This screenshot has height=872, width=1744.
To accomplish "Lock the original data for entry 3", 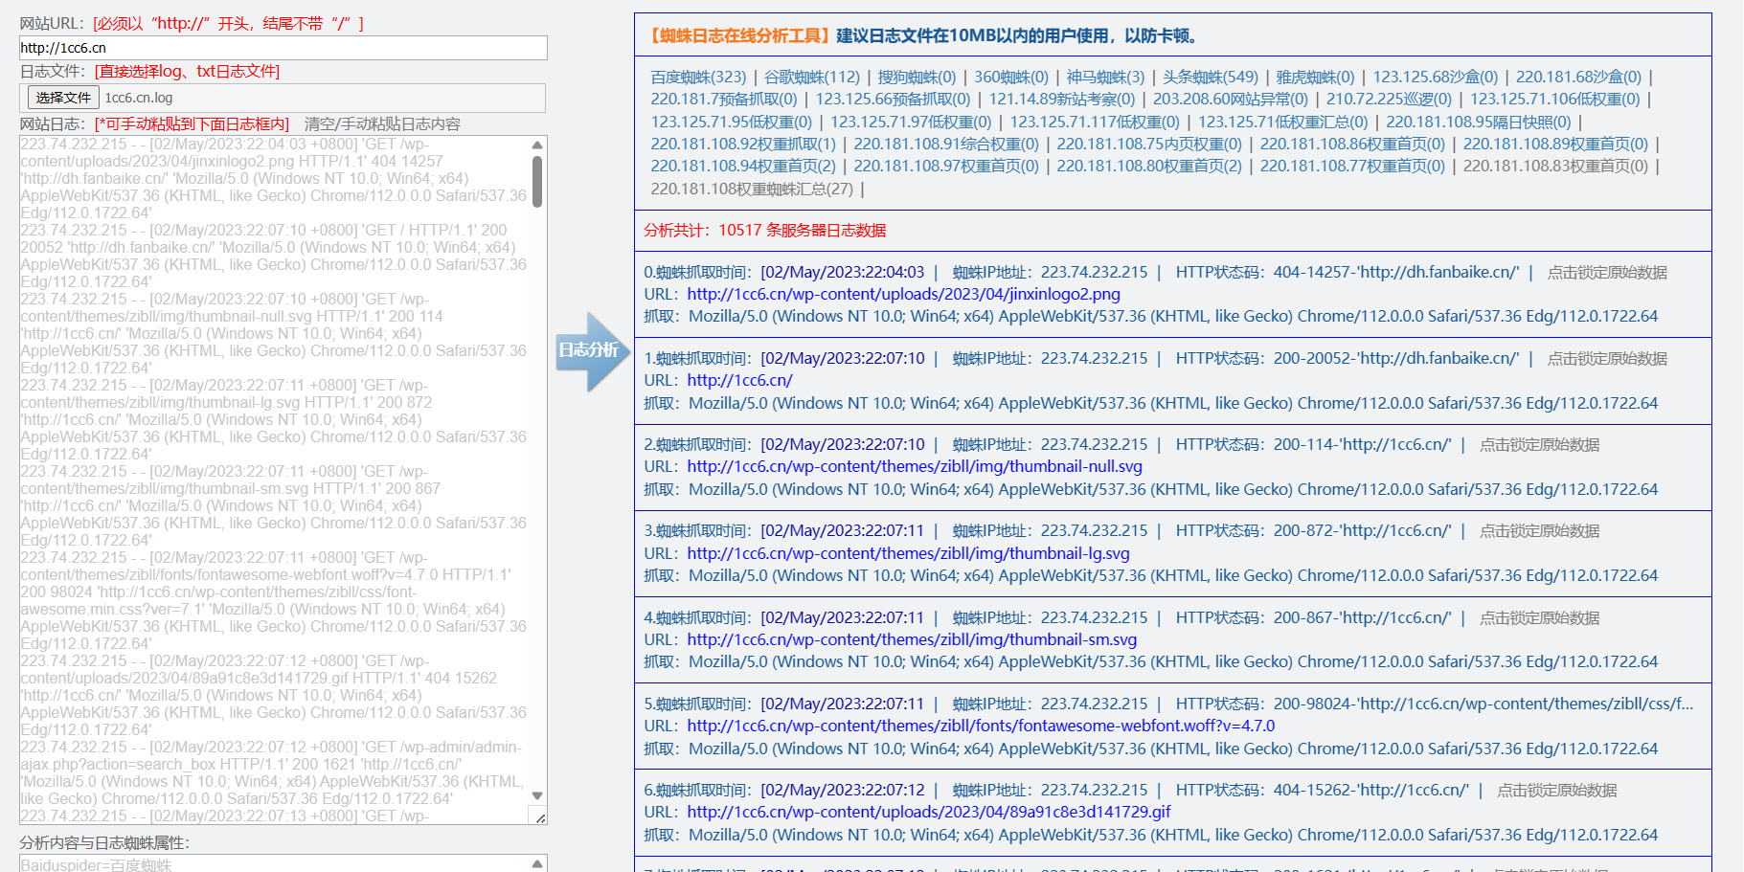I will pyautogui.click(x=1539, y=531).
